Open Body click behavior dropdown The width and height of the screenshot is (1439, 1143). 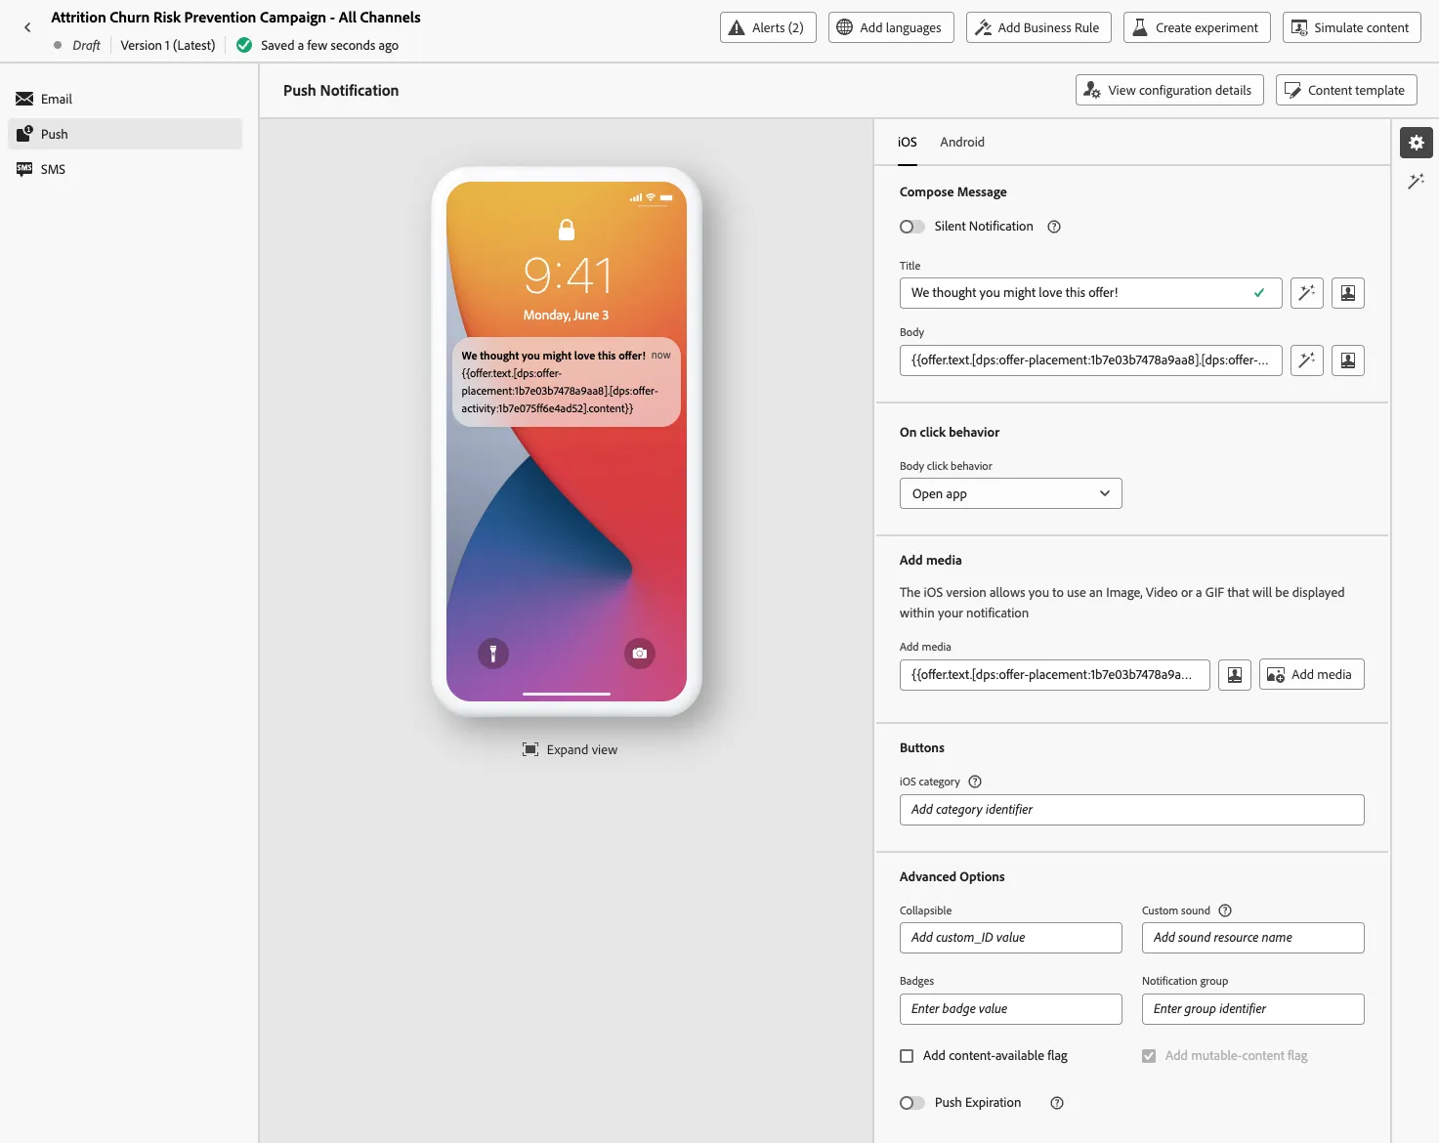(1010, 493)
